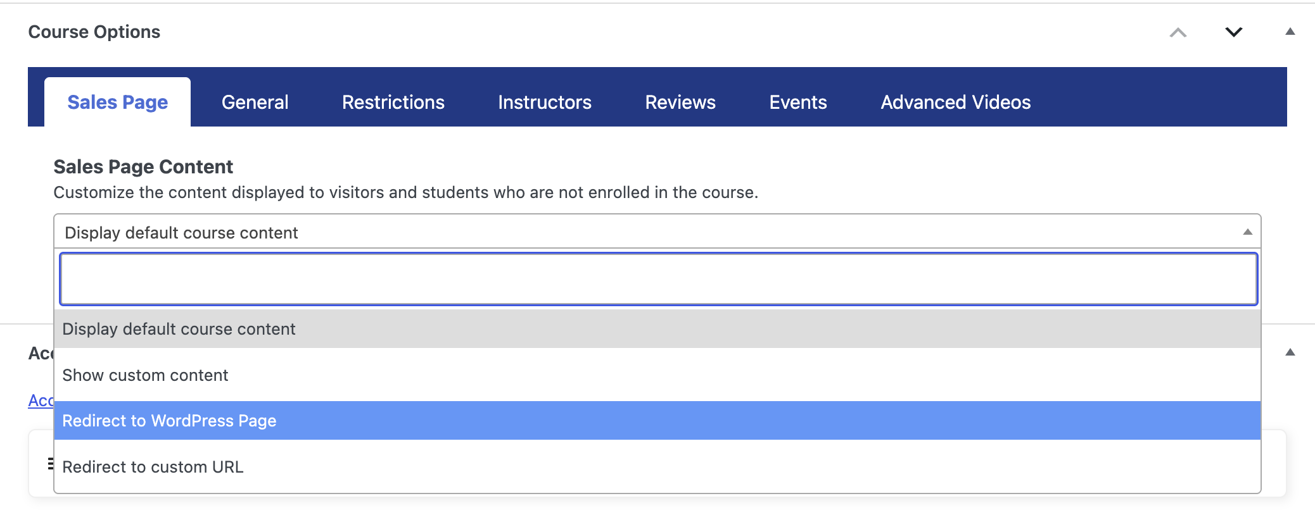Choose Redirect to custom URL option
The image size is (1315, 515).
point(657,467)
